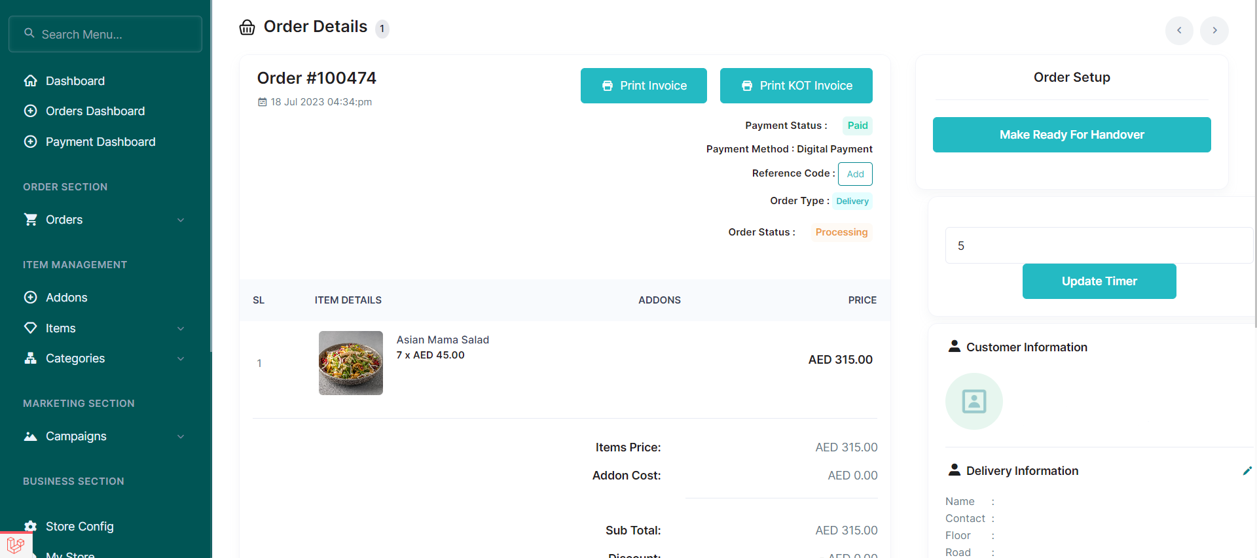Click the Dashboard home icon
The height and width of the screenshot is (558, 1257).
point(30,81)
